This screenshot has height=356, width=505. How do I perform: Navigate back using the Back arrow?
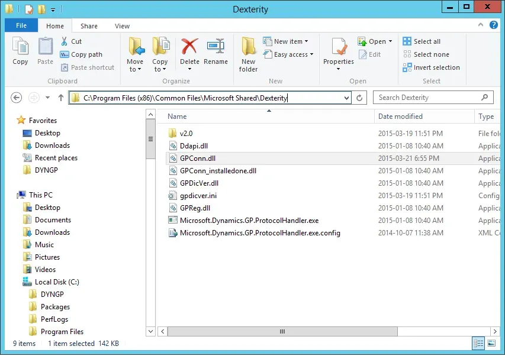point(16,97)
